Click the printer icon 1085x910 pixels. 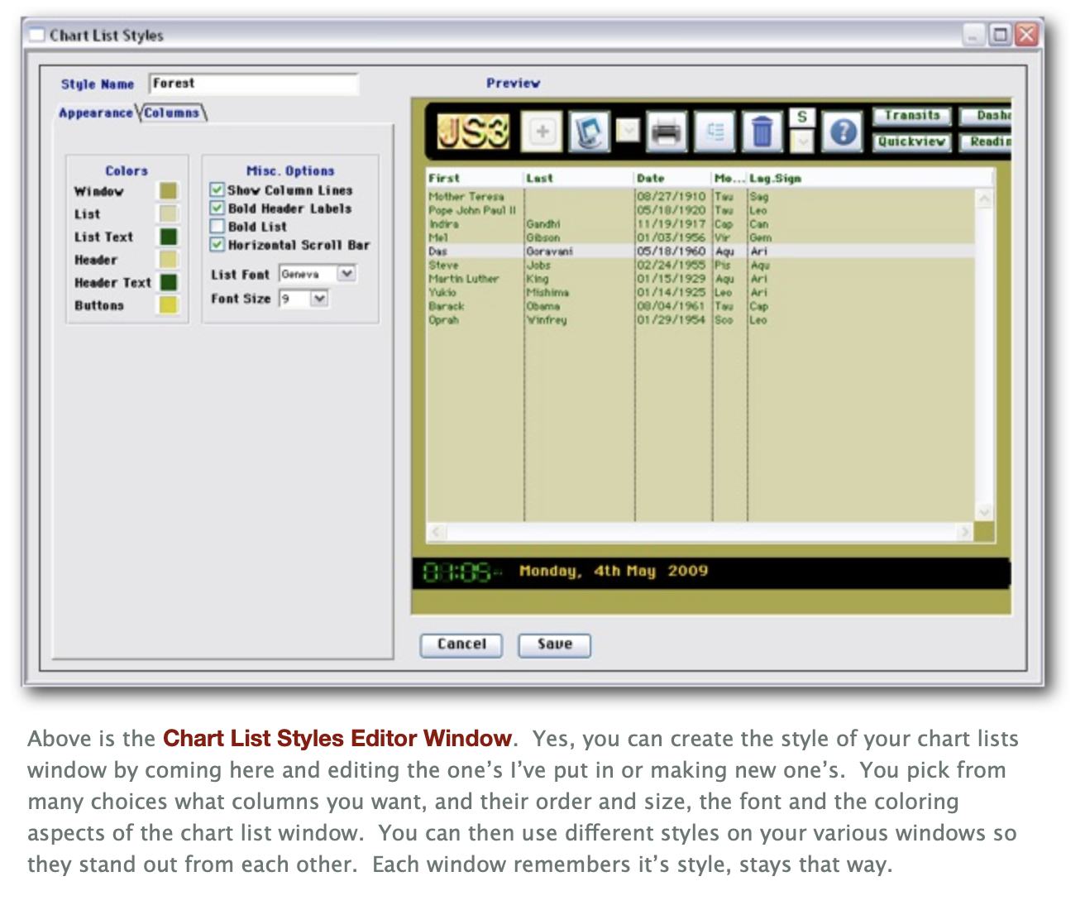click(x=667, y=132)
